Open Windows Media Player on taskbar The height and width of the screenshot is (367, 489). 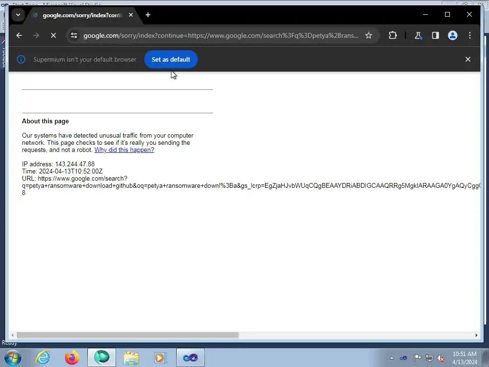tap(161, 357)
